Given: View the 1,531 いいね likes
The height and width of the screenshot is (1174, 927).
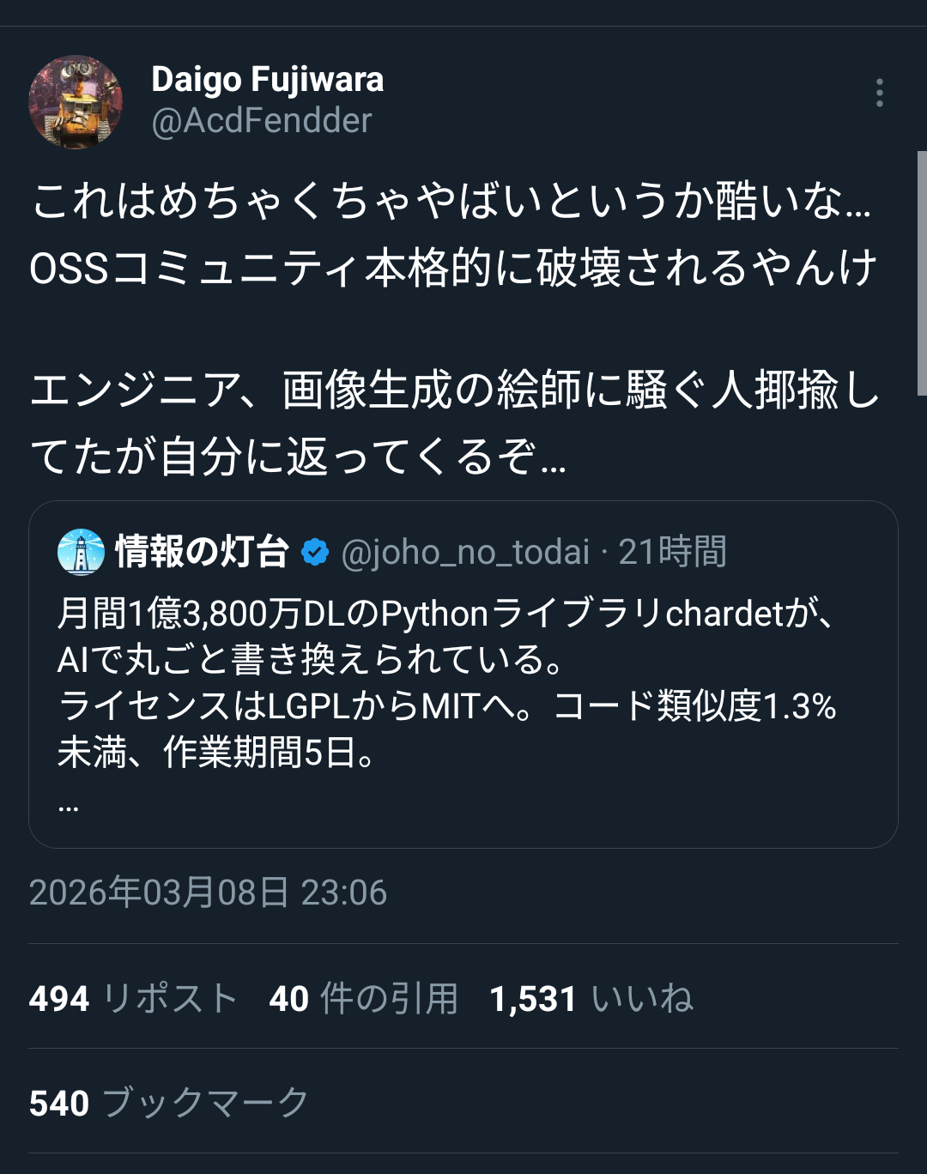Looking at the screenshot, I should pyautogui.click(x=591, y=999).
